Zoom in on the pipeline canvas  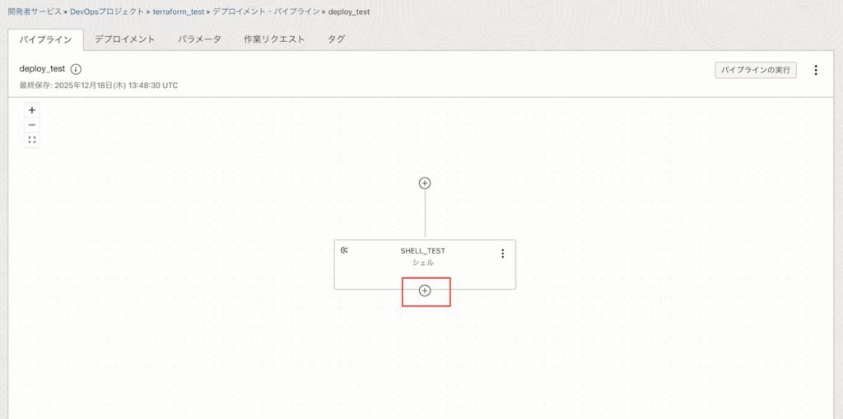[32, 109]
